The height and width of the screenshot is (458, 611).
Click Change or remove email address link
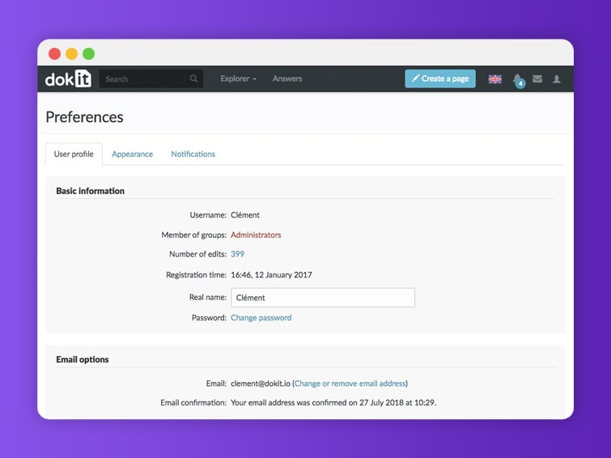350,384
